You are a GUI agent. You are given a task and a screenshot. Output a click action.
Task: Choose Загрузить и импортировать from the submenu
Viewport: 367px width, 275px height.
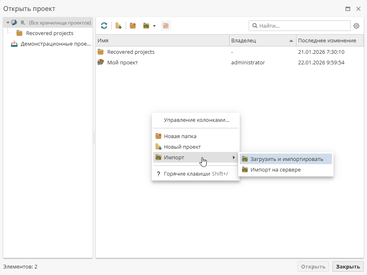[287, 159]
